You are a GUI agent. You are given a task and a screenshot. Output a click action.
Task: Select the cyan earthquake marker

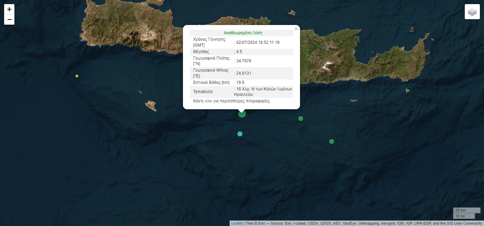pos(240,134)
